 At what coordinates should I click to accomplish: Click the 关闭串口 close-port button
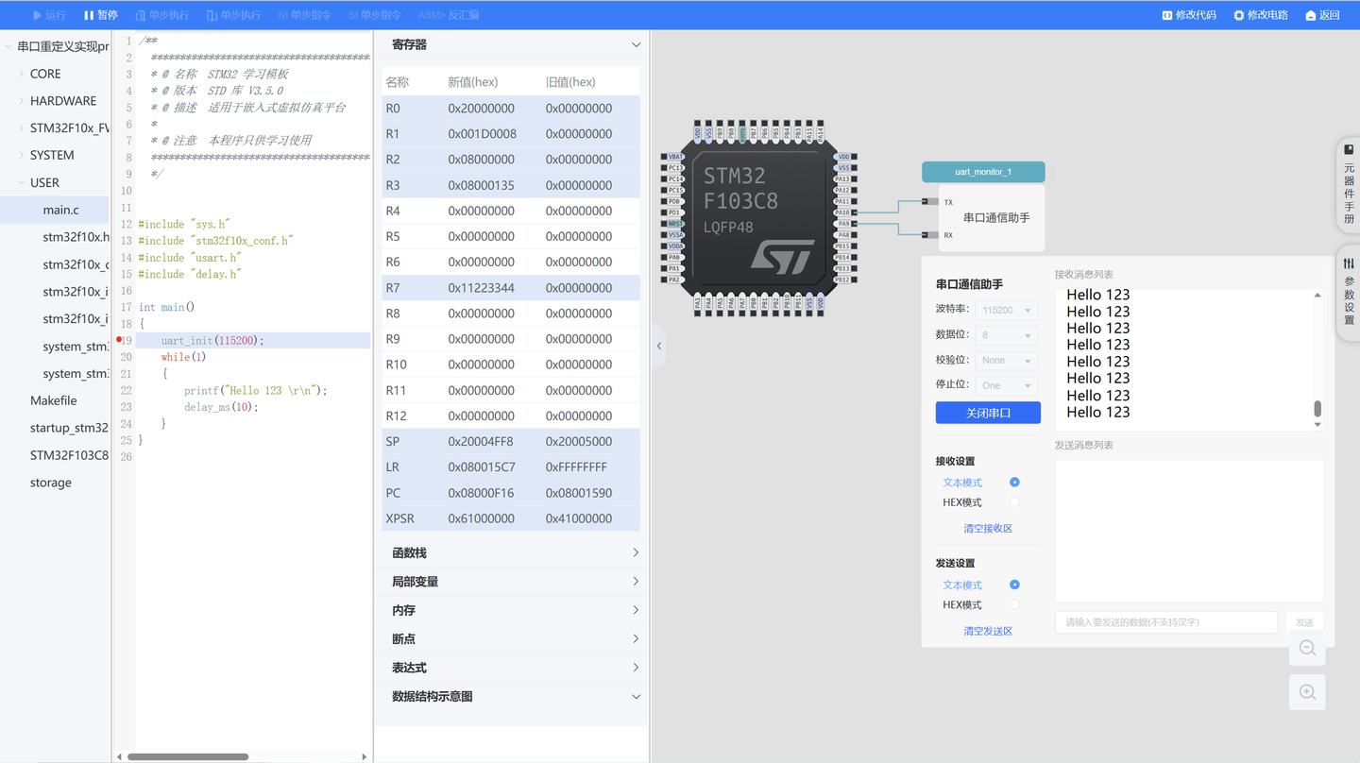click(x=988, y=413)
